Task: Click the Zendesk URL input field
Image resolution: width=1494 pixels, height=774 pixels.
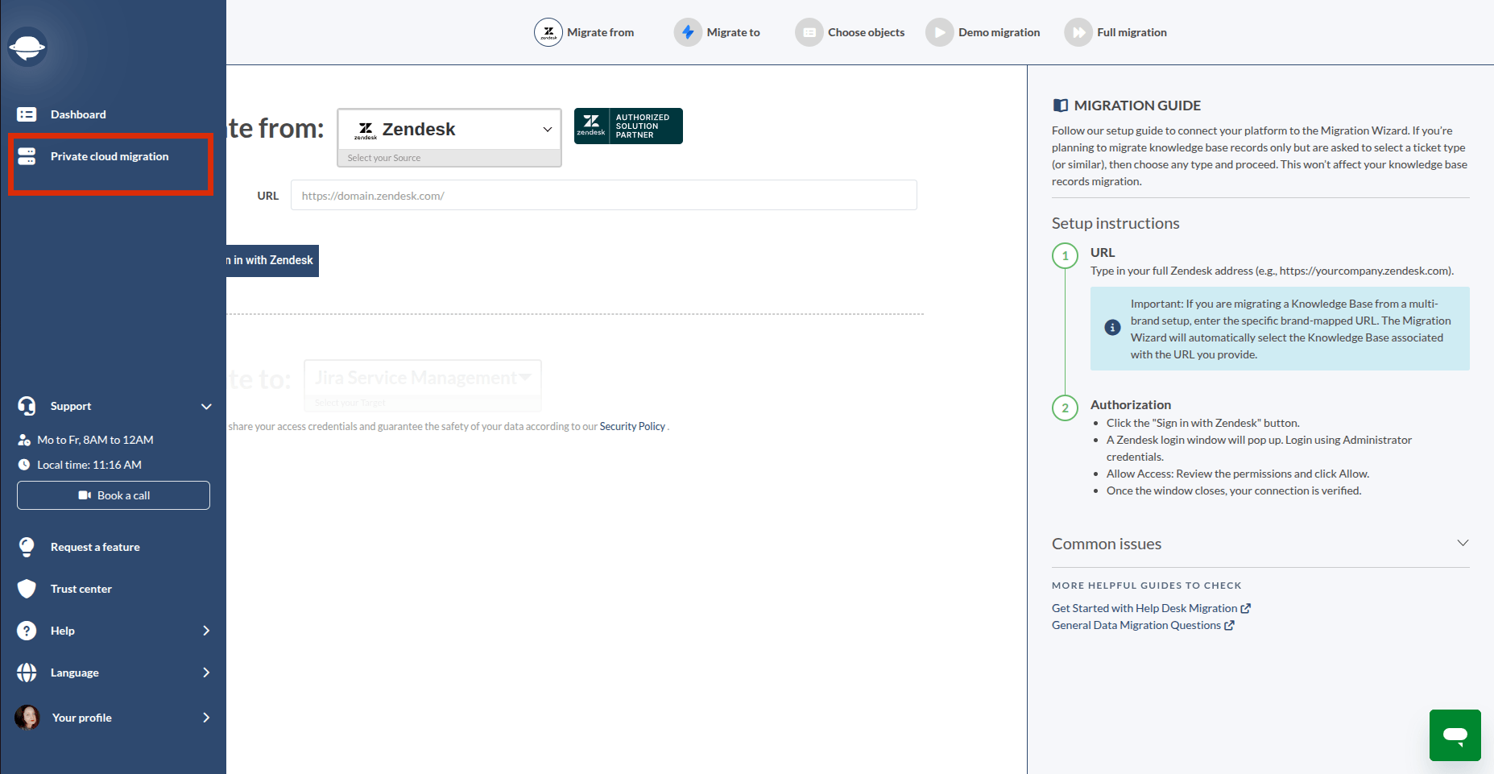Action: (x=604, y=195)
